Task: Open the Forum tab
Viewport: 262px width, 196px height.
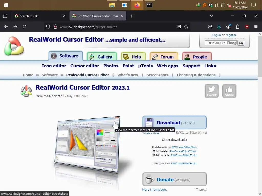Action: coord(164,57)
